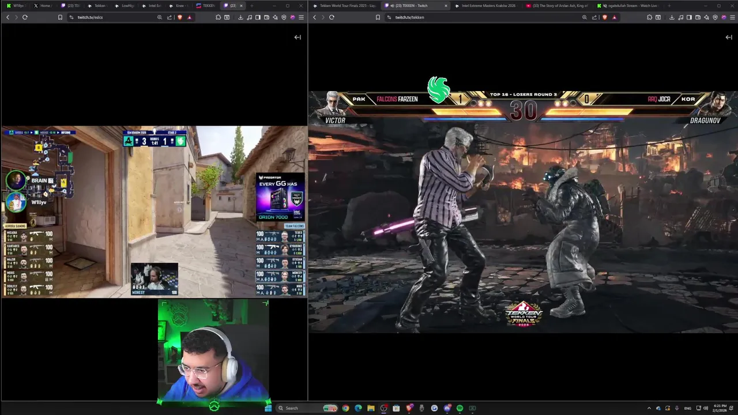The height and width of the screenshot is (415, 738).
Task: Switch to the X Home tab
Action: tap(43, 6)
